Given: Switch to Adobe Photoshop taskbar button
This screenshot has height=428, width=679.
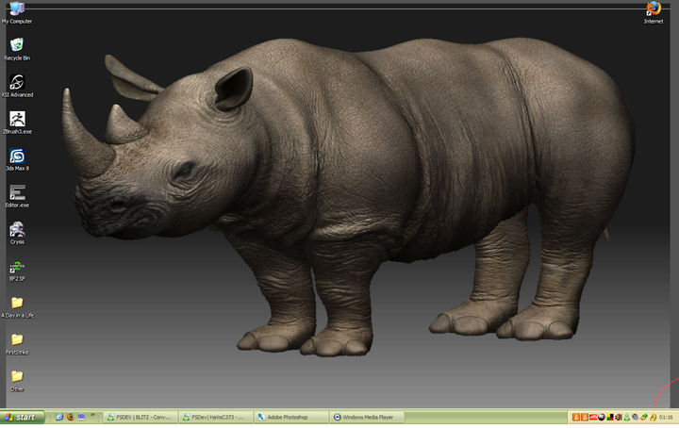Looking at the screenshot, I should pos(291,418).
